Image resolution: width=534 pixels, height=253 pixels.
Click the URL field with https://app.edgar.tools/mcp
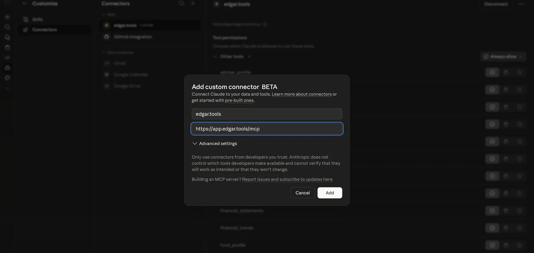pos(267,129)
